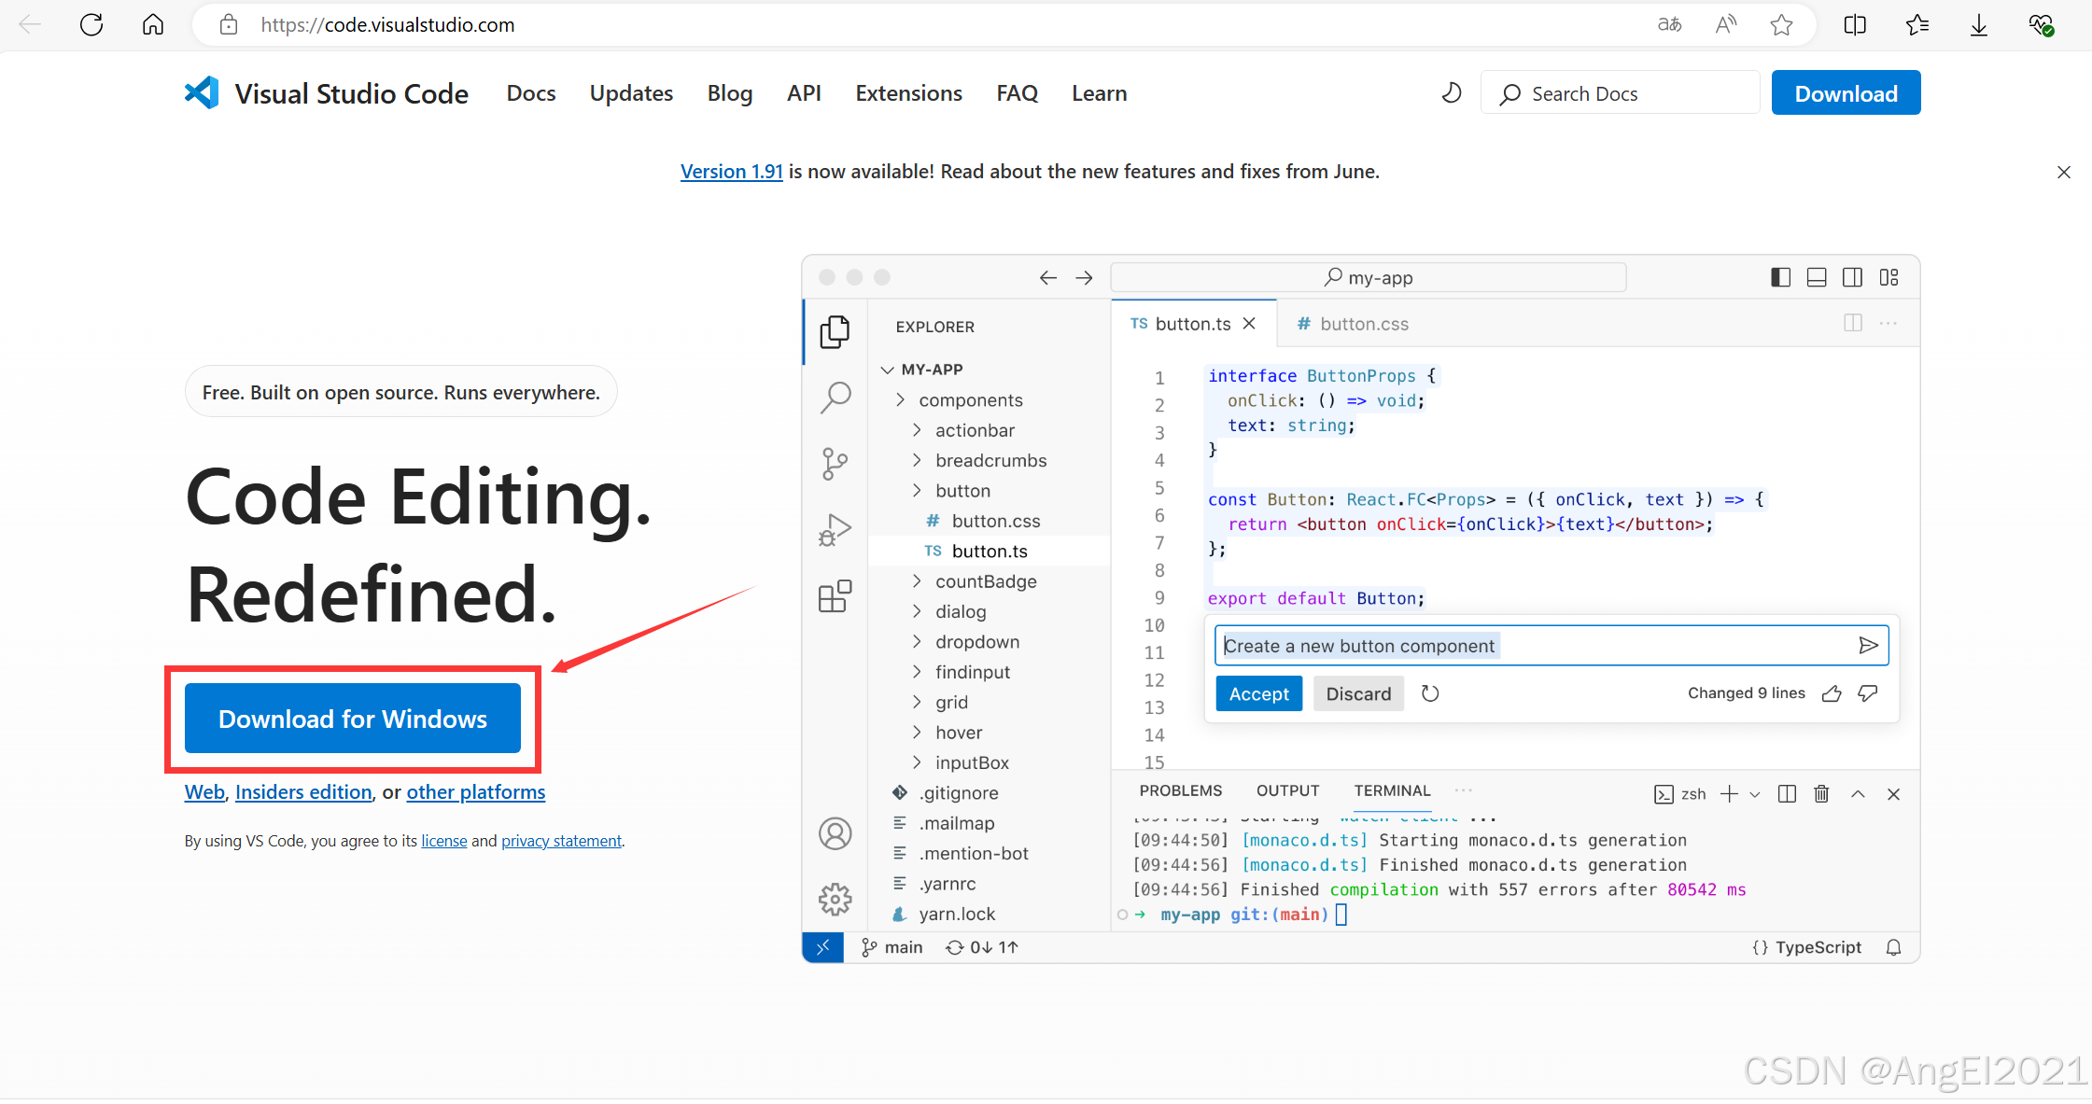Image resolution: width=2092 pixels, height=1104 pixels.
Task: Open Explorer files icon in activity bar
Action: [x=835, y=331]
